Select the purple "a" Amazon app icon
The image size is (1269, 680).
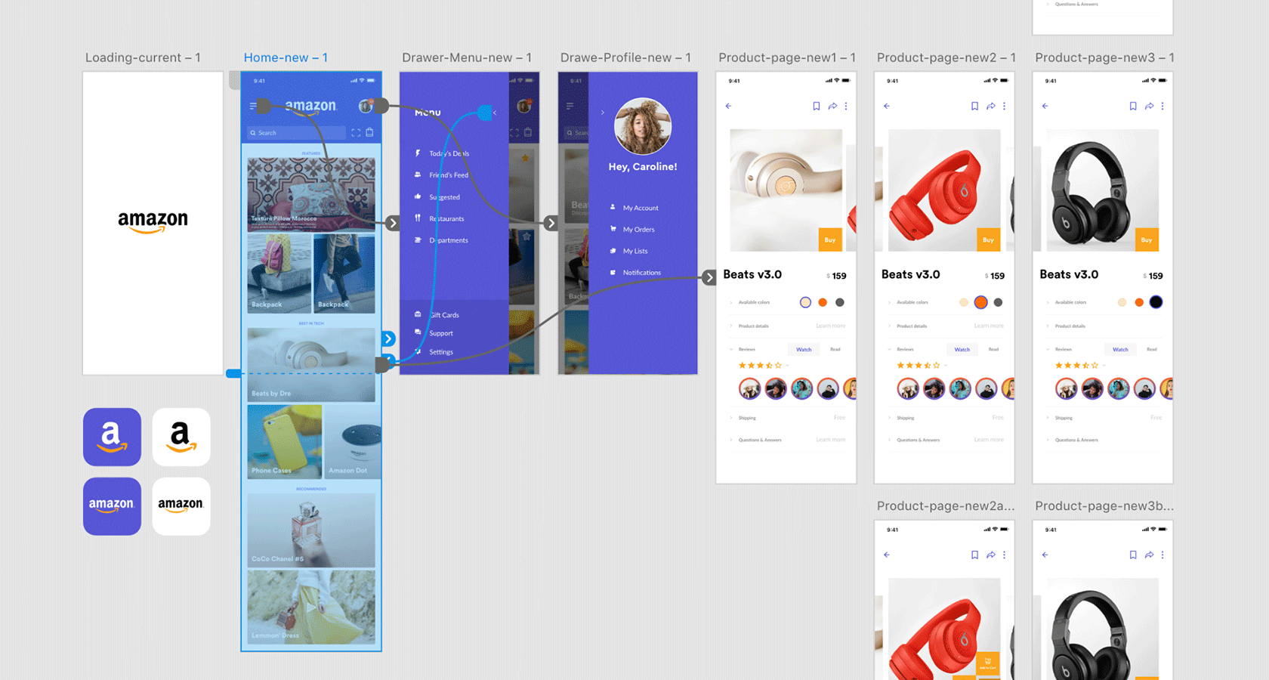(x=112, y=437)
